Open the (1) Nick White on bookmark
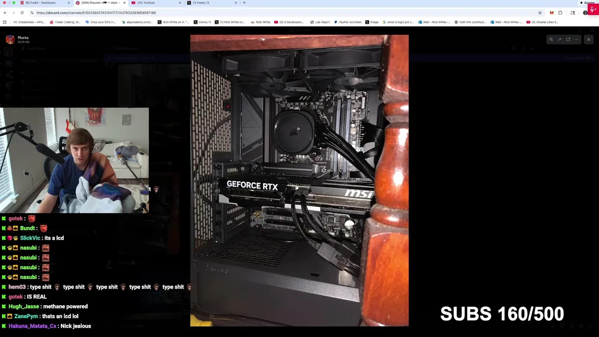This screenshot has height=337, width=599. [230, 22]
